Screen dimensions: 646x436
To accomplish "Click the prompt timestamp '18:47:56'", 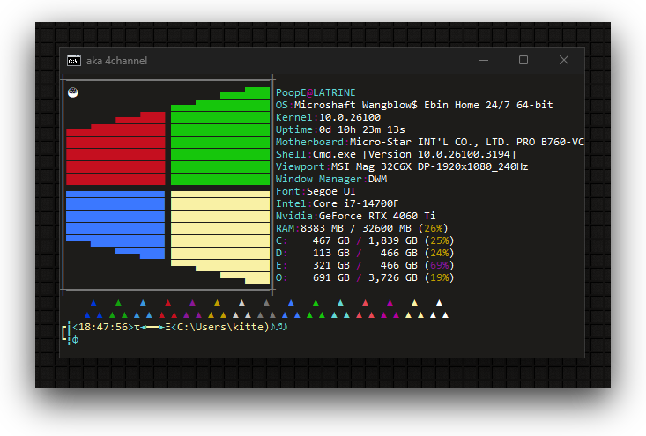I will click(103, 327).
